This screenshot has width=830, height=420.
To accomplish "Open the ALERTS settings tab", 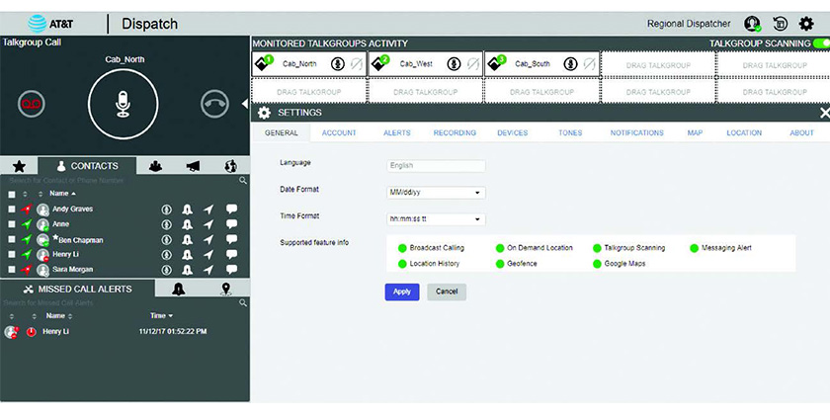I will (x=397, y=133).
